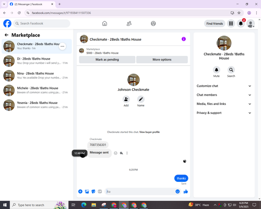Open the tab search dropdown arrow

pyautogui.click(x=4, y=4)
